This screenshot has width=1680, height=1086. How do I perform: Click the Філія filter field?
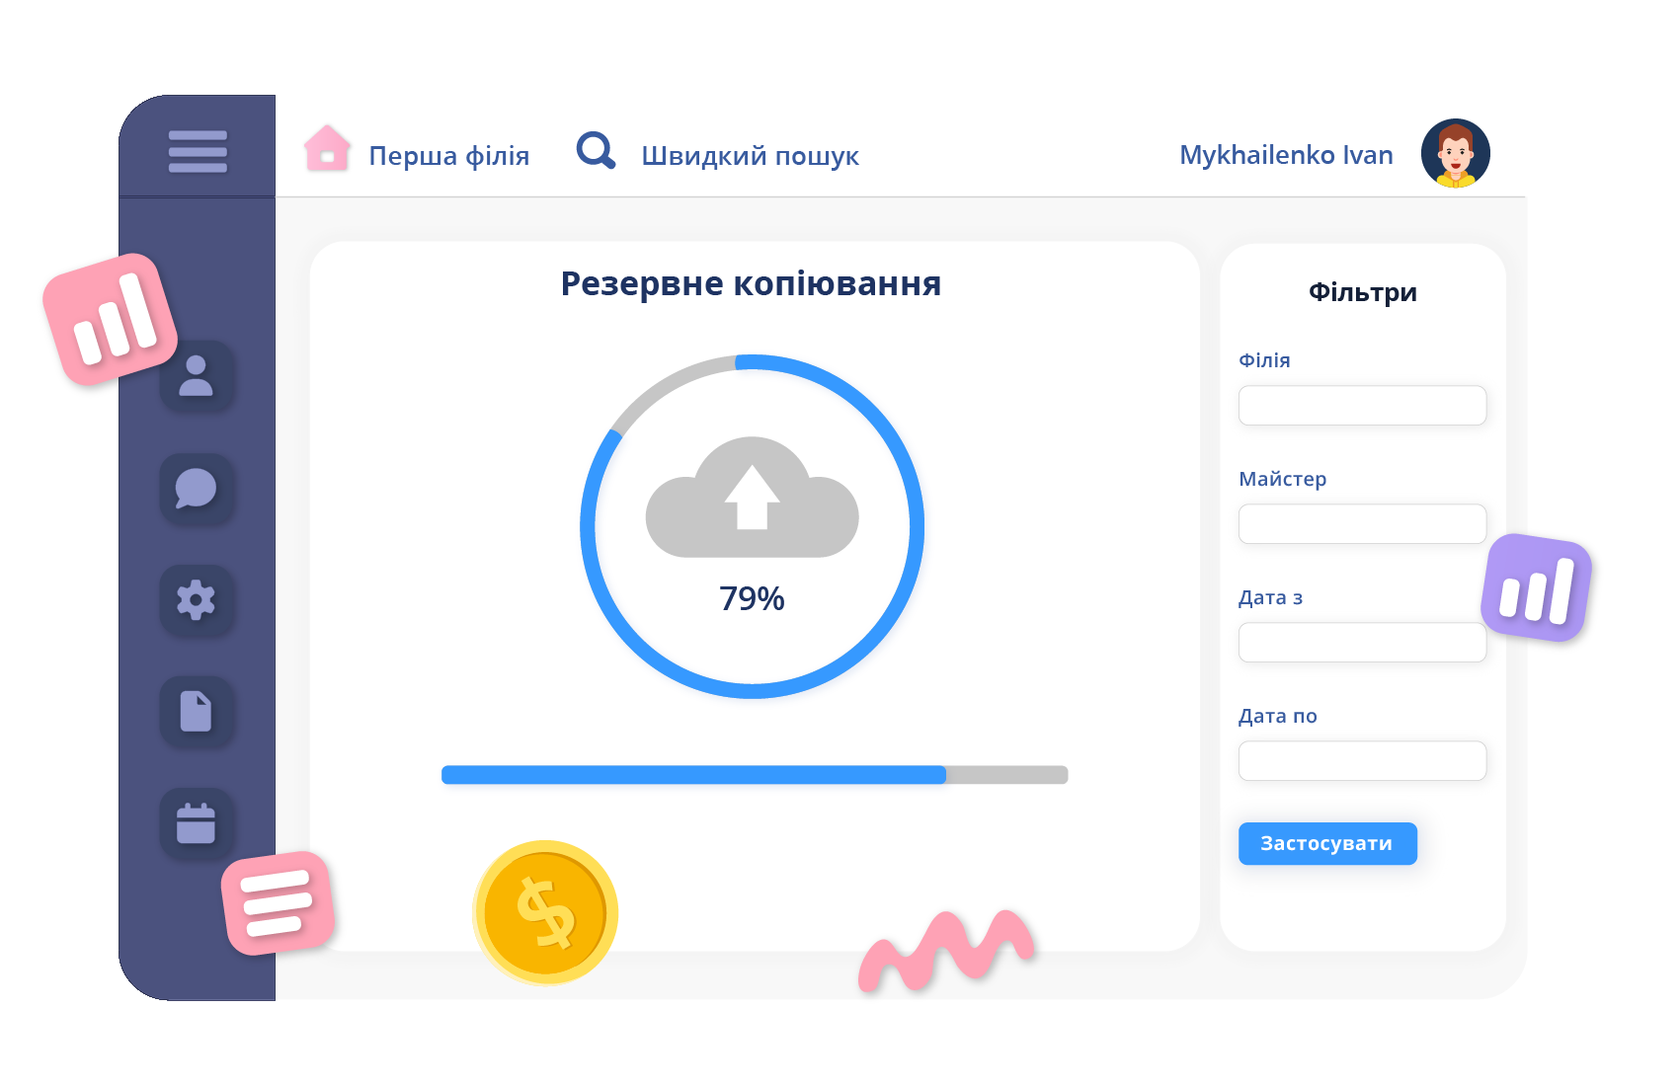pyautogui.click(x=1362, y=406)
